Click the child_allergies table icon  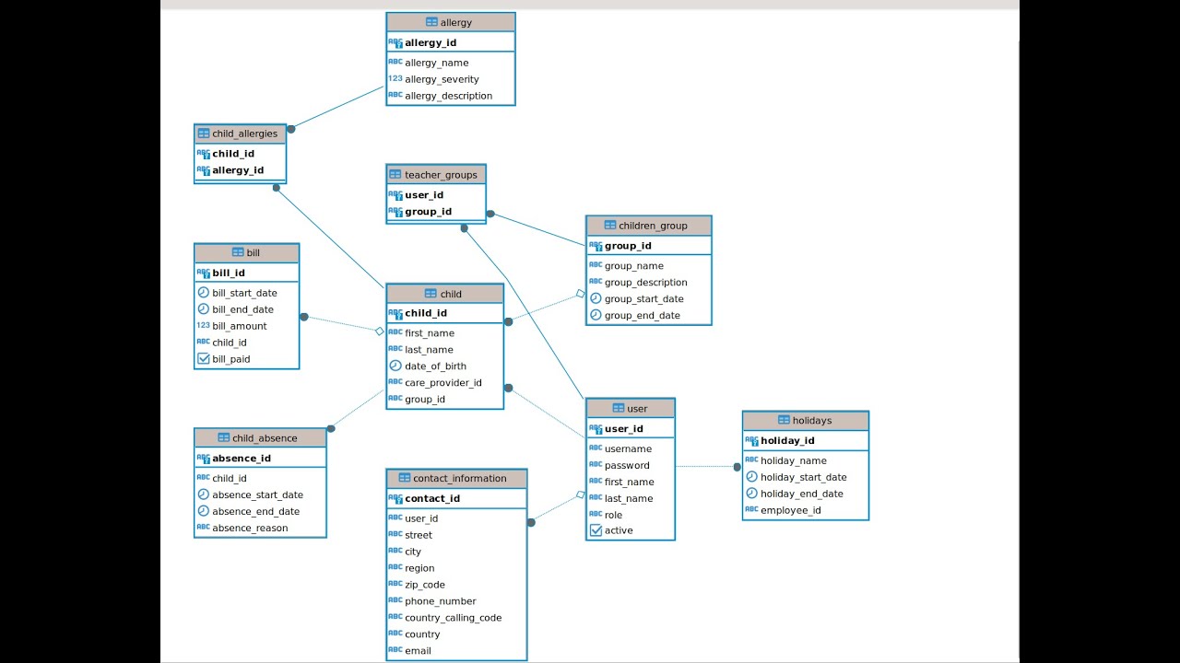(204, 134)
